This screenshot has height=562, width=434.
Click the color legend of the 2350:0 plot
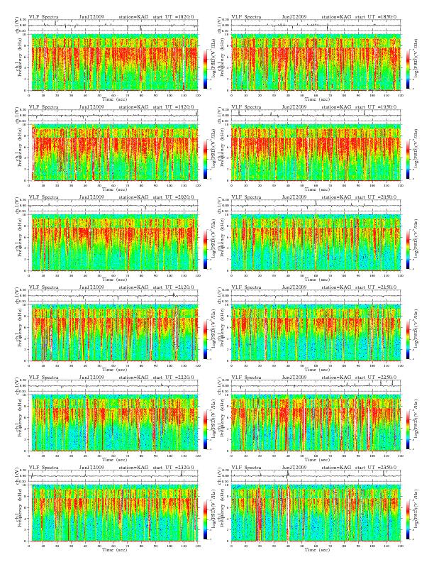(x=408, y=520)
